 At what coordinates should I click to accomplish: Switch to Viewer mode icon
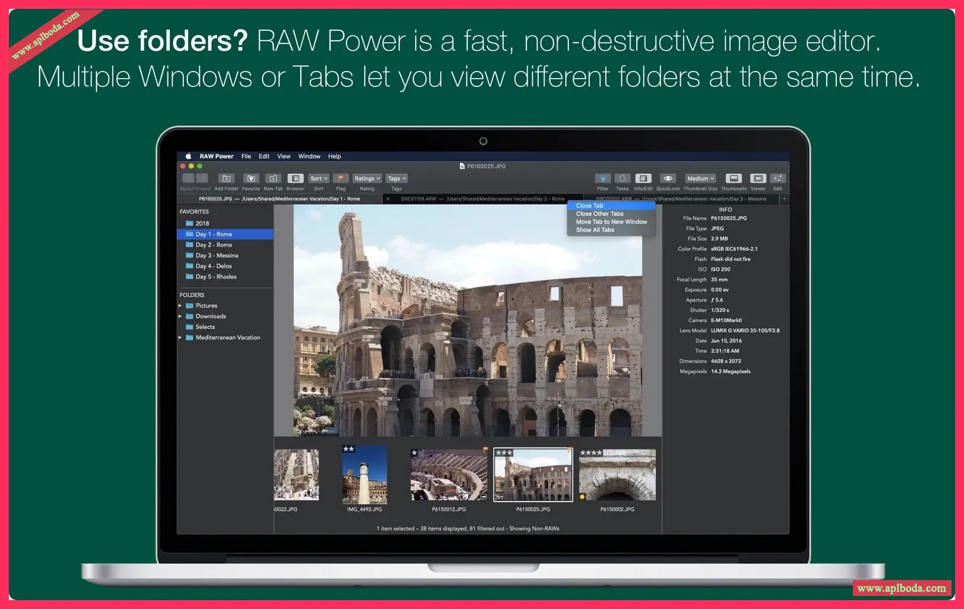(x=758, y=179)
